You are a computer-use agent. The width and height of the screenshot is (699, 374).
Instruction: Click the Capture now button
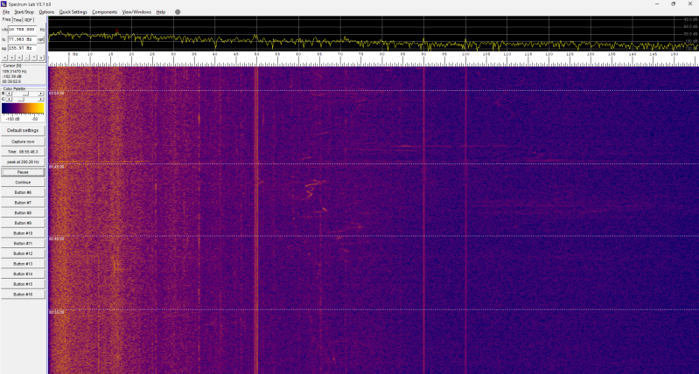click(x=23, y=142)
